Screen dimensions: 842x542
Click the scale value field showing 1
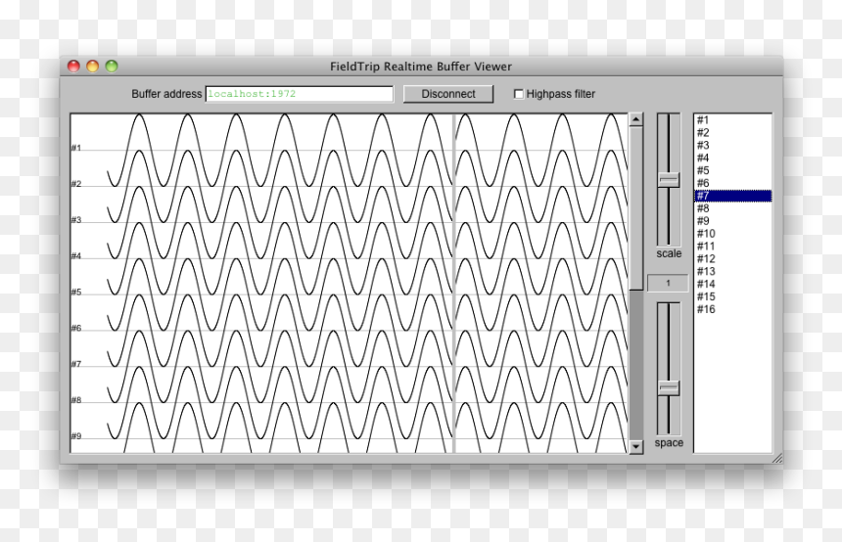(668, 283)
